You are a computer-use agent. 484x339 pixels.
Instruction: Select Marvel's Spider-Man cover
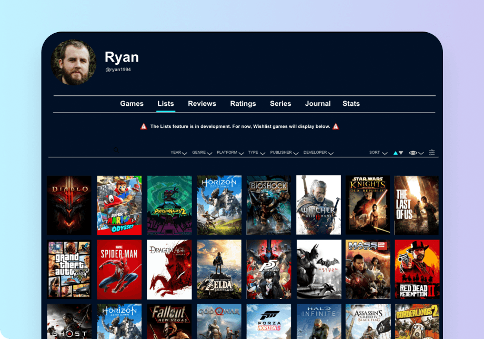click(119, 270)
